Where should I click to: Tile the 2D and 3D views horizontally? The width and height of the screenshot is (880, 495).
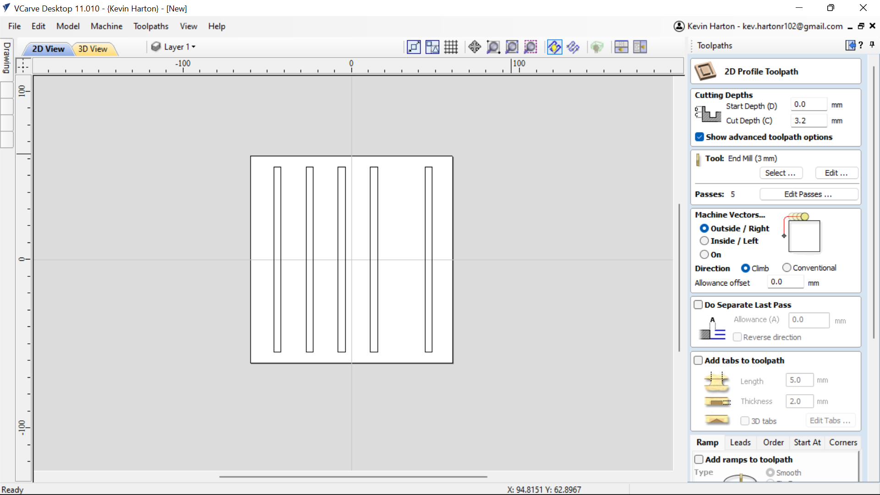[x=621, y=47]
